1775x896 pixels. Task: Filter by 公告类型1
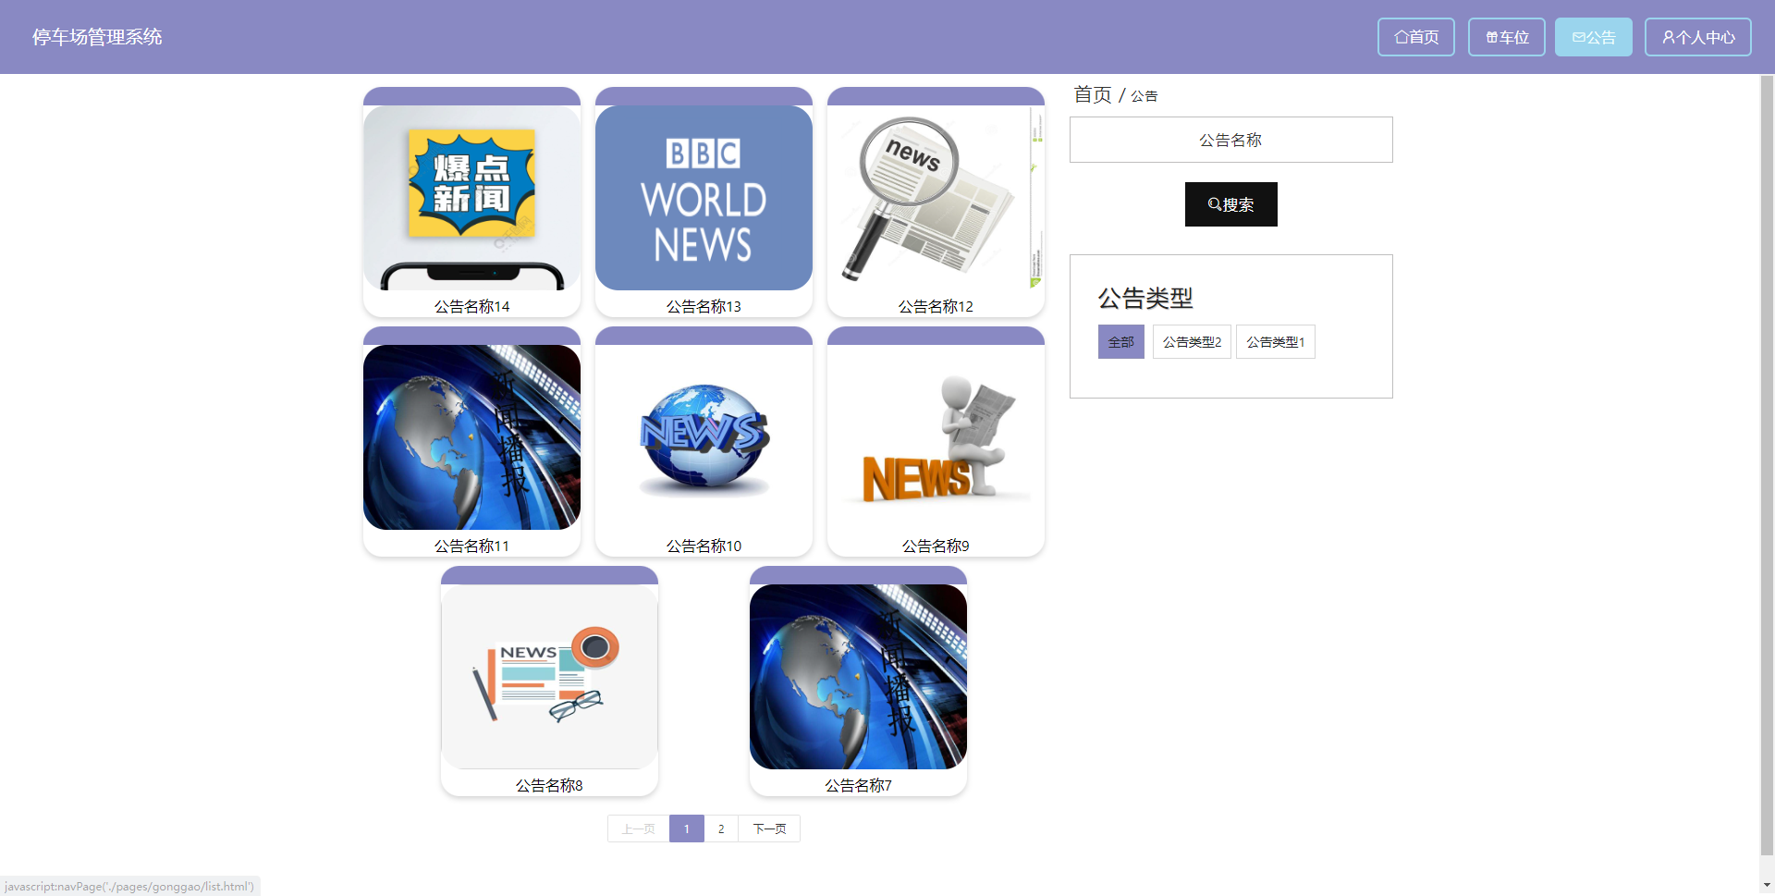click(x=1275, y=342)
